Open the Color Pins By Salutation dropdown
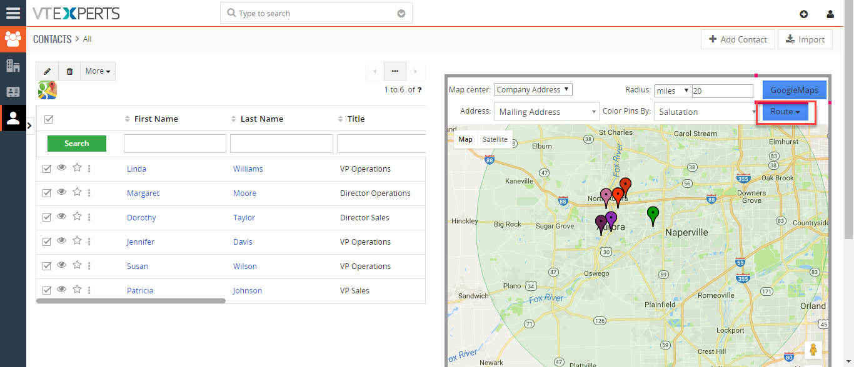Image resolution: width=854 pixels, height=367 pixels. pos(708,112)
